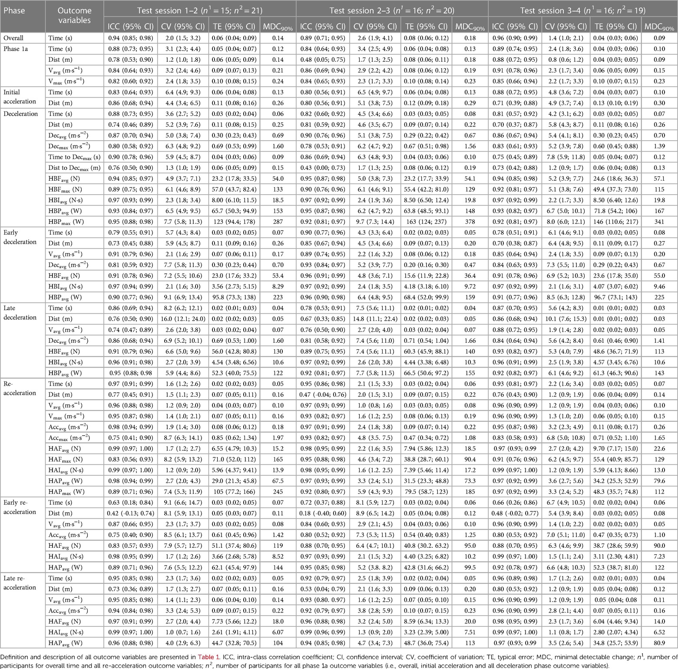Viewport: 678px width, 669px height.
Task: Select the 'HAFmax (N)' outcome variable
Action: click(x=65, y=459)
